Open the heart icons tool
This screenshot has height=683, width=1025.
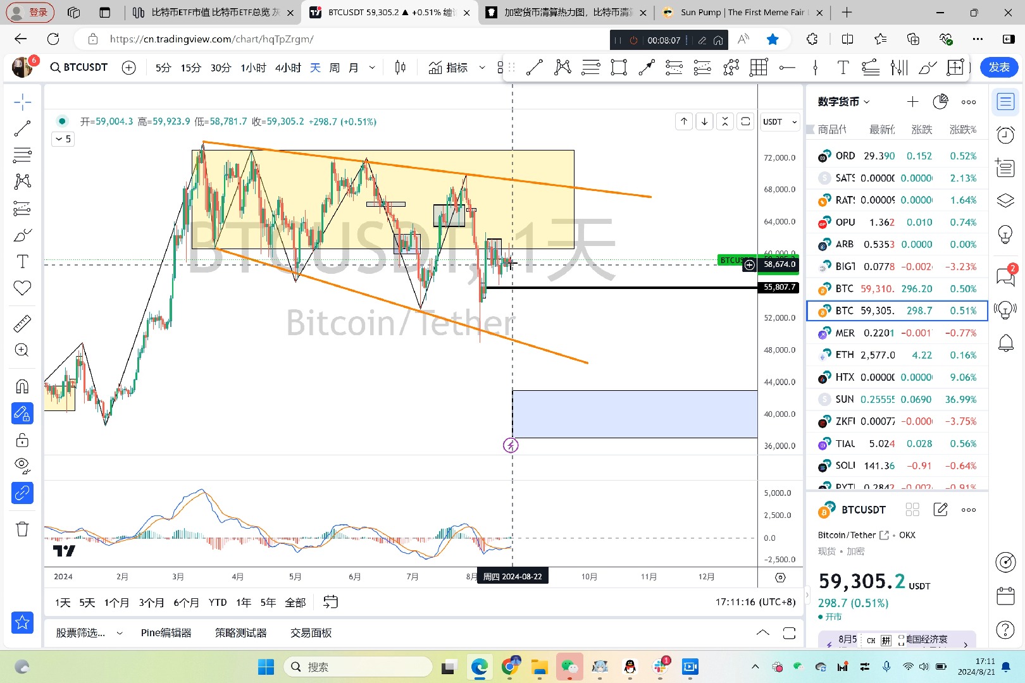(22, 288)
